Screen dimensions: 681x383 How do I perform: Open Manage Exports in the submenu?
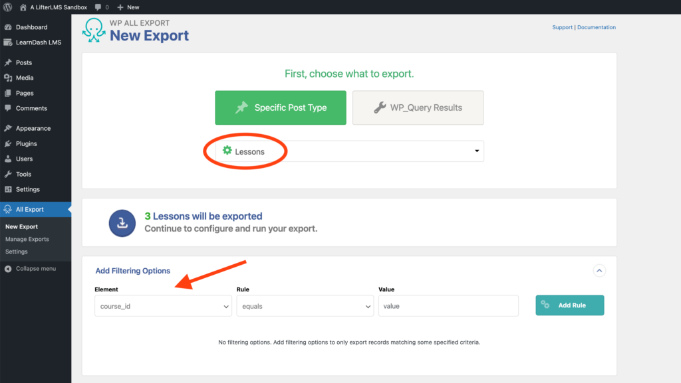click(x=27, y=239)
